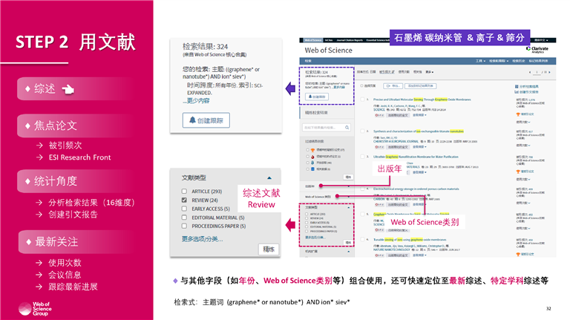570x320 pixels.
Task: Check ARTICLE (293) in enlarged panel
Action: click(184, 192)
